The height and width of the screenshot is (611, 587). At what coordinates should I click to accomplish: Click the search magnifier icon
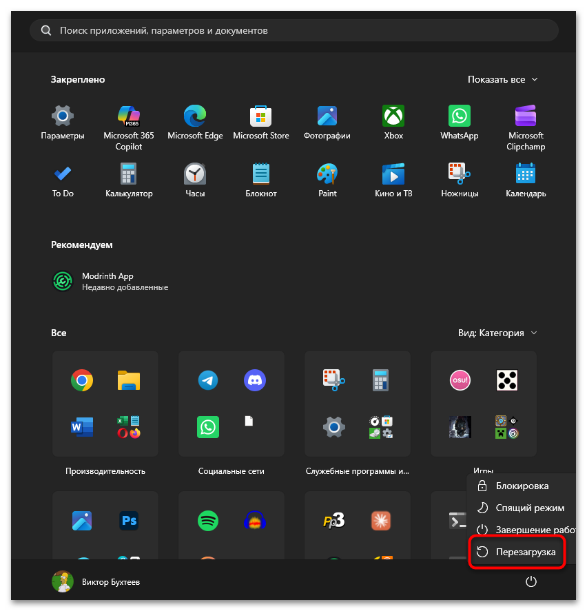(x=46, y=30)
